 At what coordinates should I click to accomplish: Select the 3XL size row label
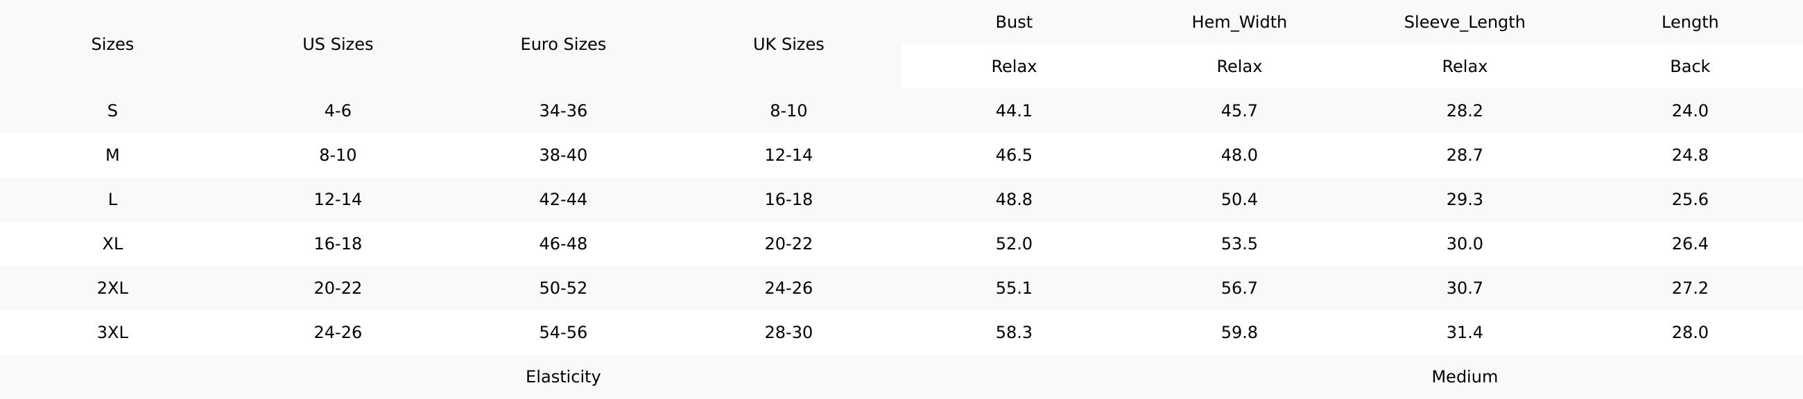tap(112, 332)
